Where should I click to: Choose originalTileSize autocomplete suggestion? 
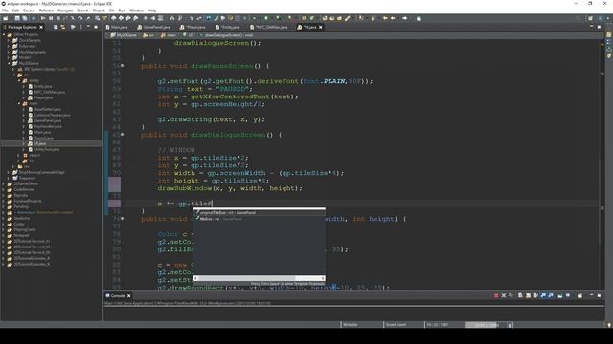point(260,213)
